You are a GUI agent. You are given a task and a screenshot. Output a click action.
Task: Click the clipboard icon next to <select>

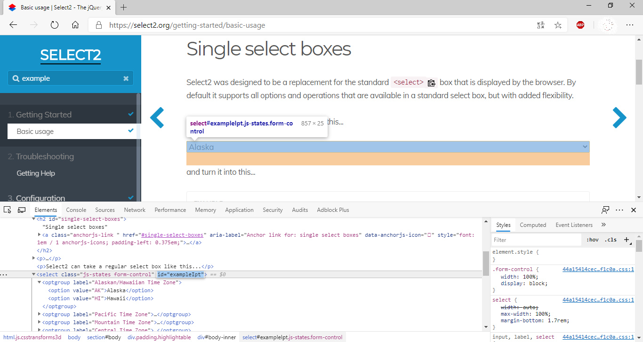(432, 83)
